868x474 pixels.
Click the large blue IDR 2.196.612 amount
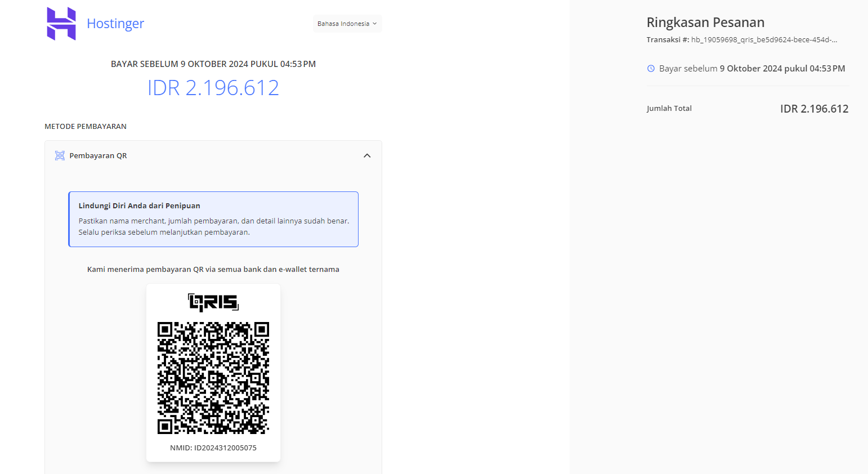[x=213, y=88]
